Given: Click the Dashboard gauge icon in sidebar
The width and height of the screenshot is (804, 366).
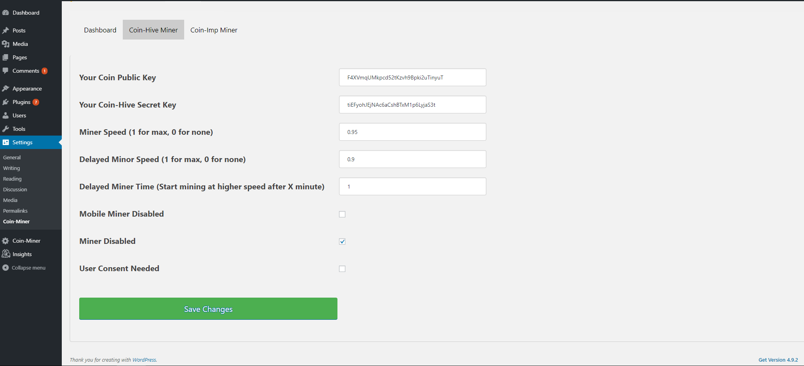Looking at the screenshot, I should point(6,13).
